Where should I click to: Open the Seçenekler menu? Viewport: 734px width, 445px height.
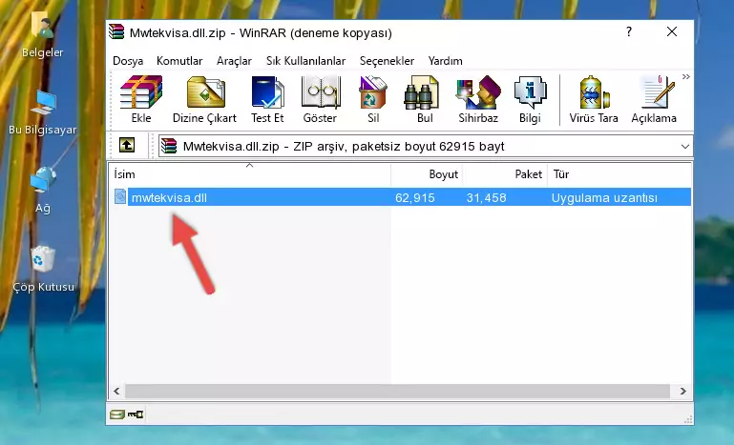387,61
